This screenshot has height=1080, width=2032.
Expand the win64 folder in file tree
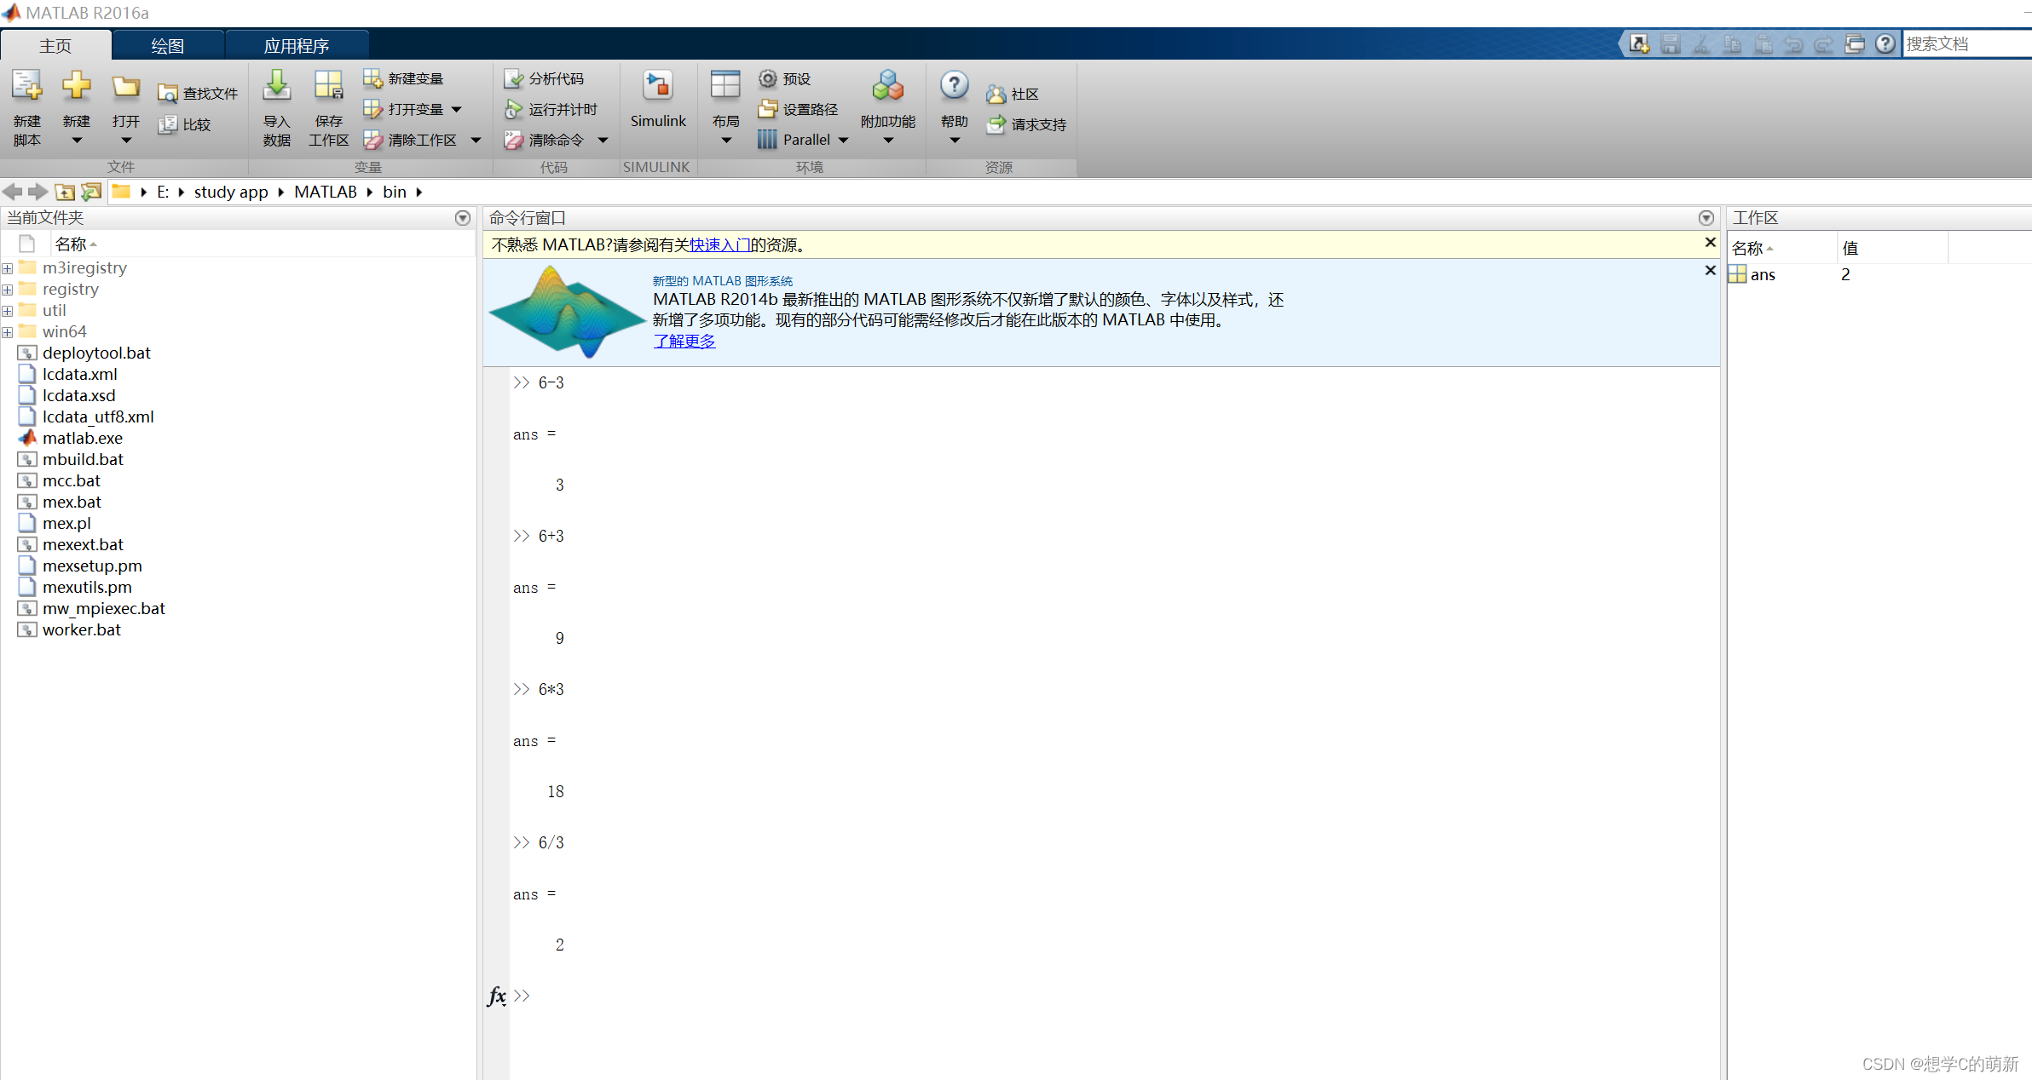click(x=8, y=332)
